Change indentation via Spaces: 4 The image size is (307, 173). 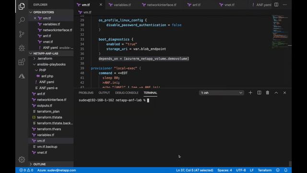224,170
